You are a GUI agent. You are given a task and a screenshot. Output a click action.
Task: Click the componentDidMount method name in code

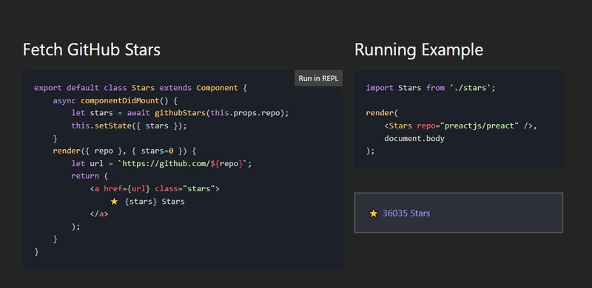tap(108, 100)
